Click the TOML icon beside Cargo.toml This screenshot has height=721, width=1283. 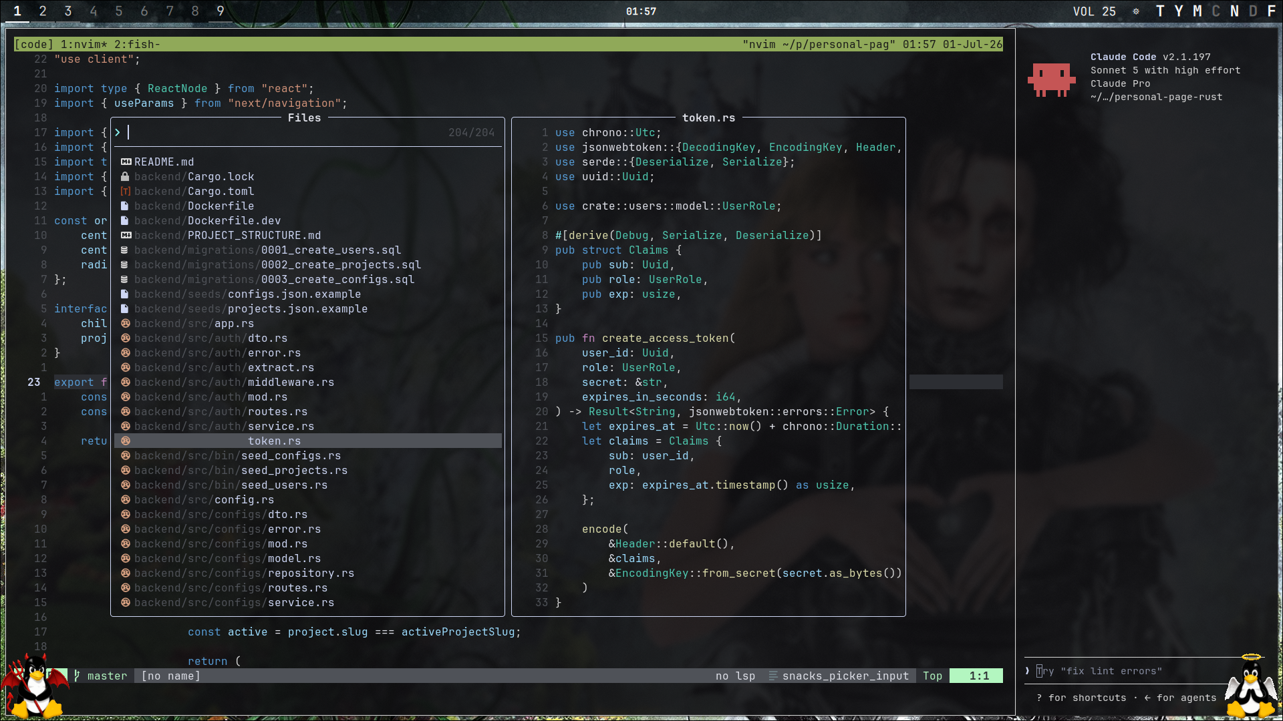(x=125, y=192)
